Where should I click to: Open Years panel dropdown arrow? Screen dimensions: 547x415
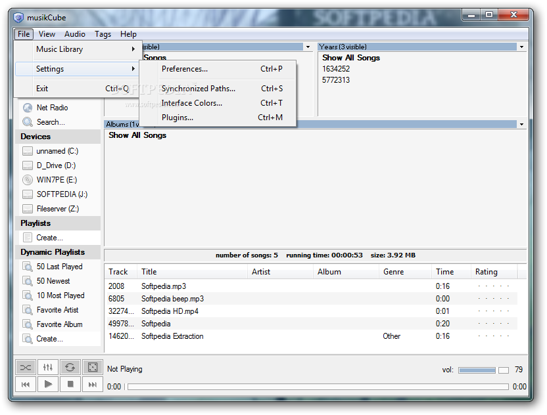pyautogui.click(x=521, y=47)
